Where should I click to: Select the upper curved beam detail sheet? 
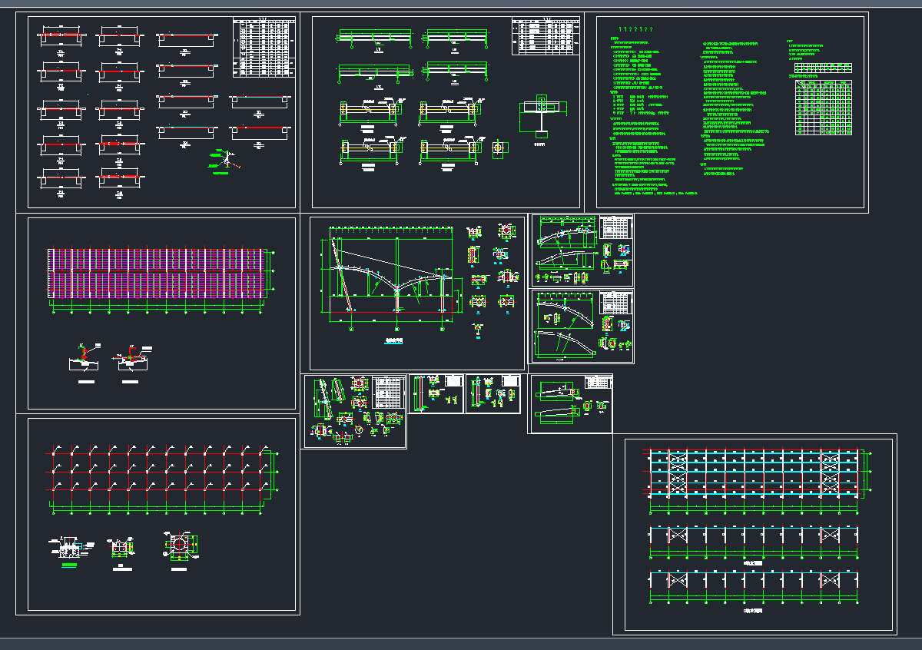tap(582, 250)
